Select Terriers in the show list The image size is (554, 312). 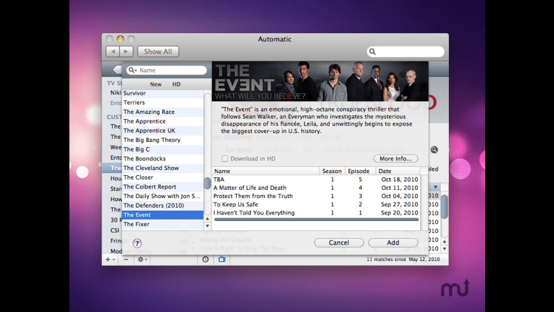163,103
